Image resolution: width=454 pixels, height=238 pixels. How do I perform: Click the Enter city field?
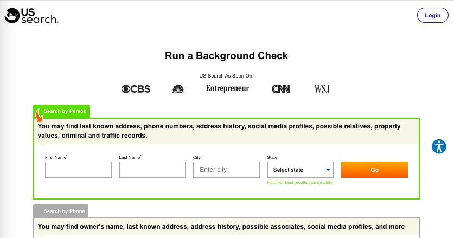[x=226, y=170]
